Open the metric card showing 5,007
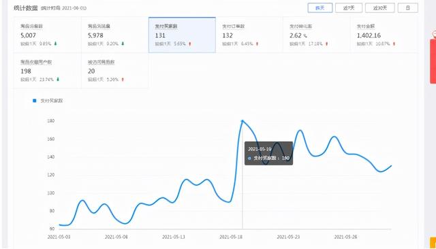This screenshot has width=436, height=249. (x=48, y=35)
